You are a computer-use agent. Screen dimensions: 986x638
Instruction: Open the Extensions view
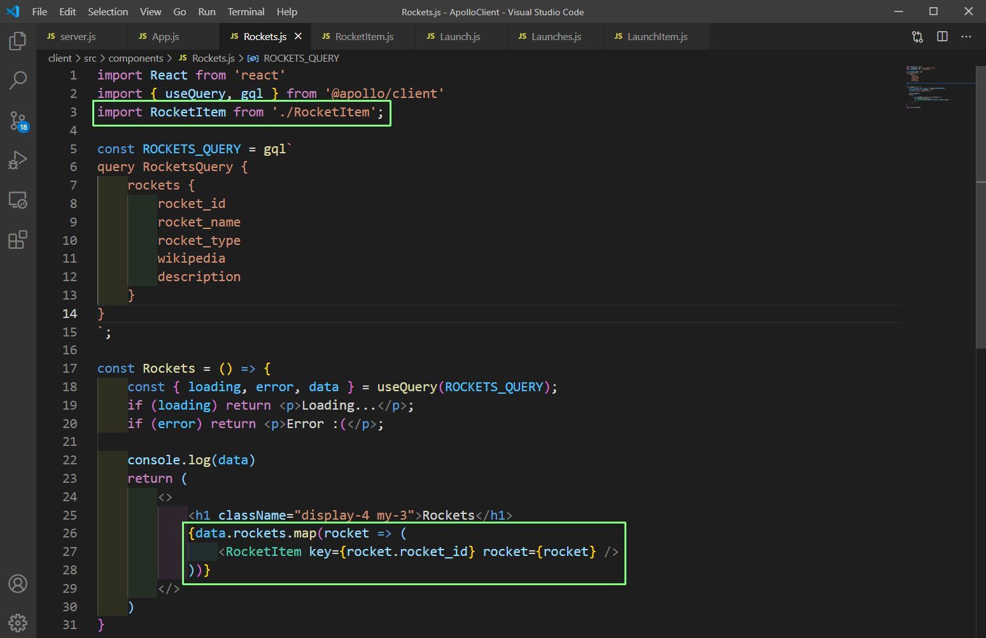pos(18,240)
